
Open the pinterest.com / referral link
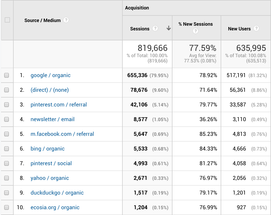tap(59, 105)
